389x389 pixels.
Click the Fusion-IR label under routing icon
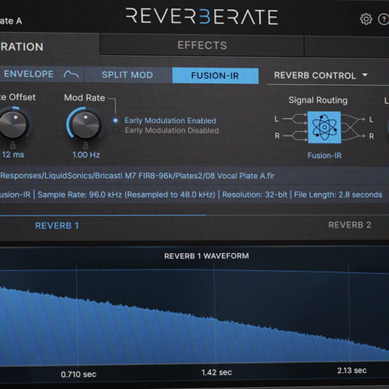[x=324, y=156]
